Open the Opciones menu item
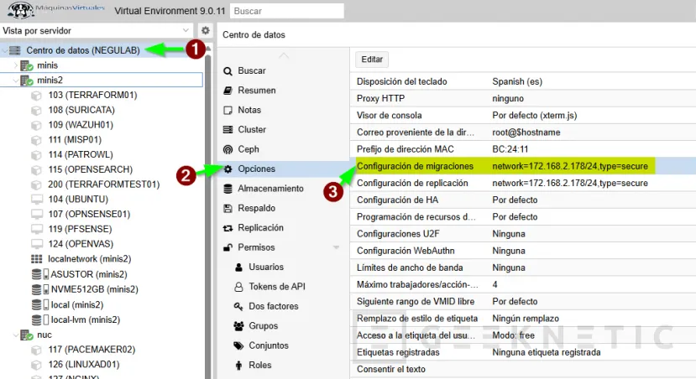This screenshot has height=379, width=696. pyautogui.click(x=284, y=169)
